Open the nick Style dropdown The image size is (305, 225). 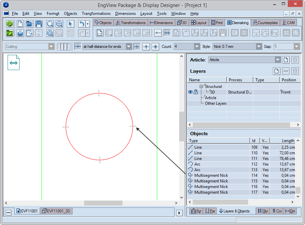point(259,47)
